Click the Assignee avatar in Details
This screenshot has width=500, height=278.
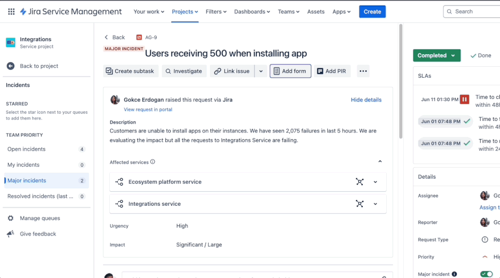point(484,196)
